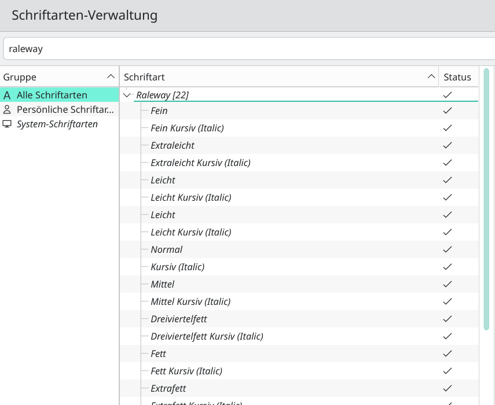The height and width of the screenshot is (405, 495).
Task: Click the status checkmark in the Mittel row
Action: pos(448,284)
